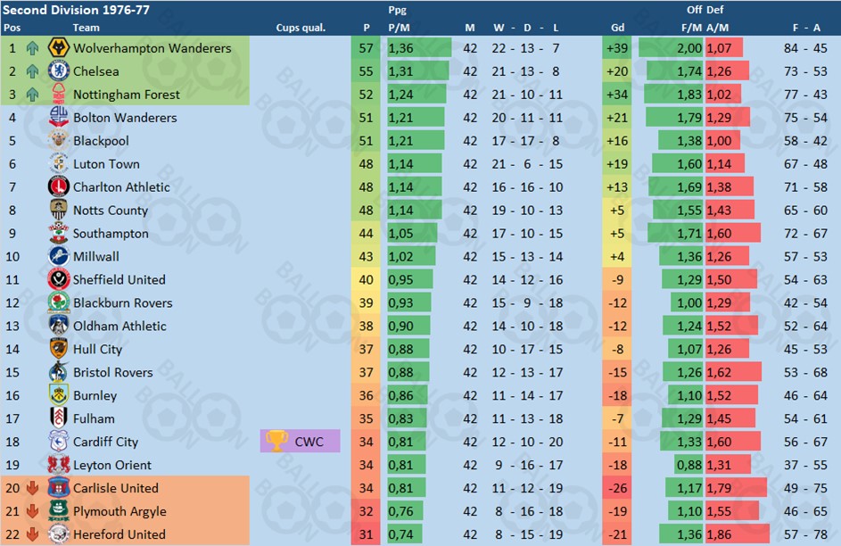Click the relegation arrow beside Hereford United

(x=33, y=534)
